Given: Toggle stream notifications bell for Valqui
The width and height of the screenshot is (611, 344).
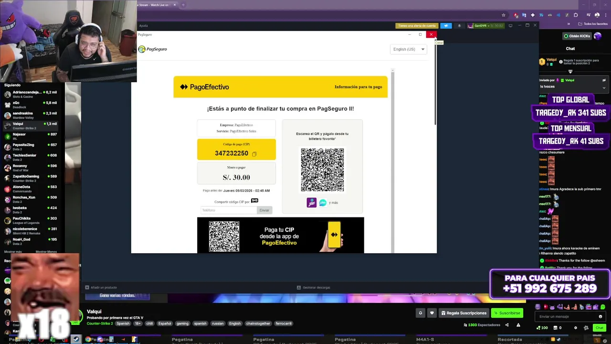Looking at the screenshot, I should point(421,313).
